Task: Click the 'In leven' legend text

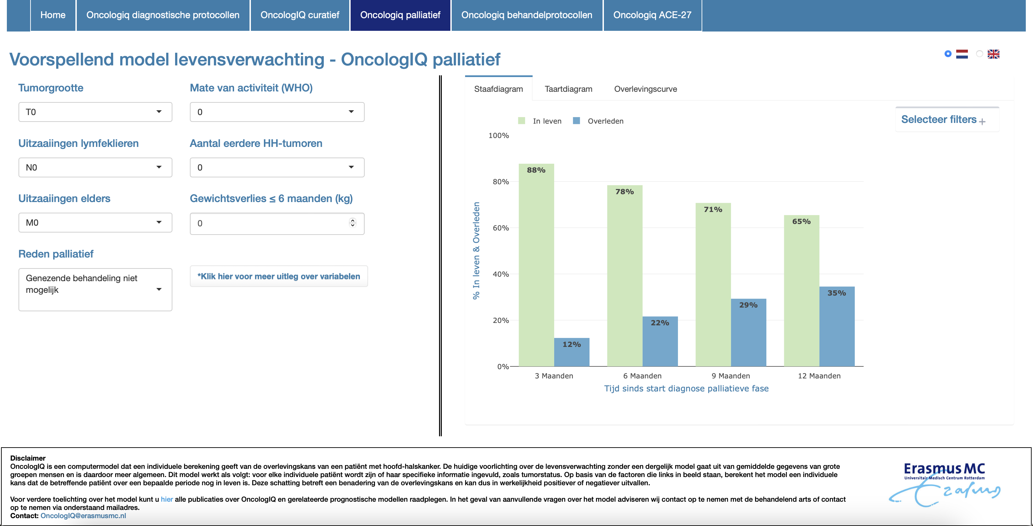Action: (x=547, y=121)
